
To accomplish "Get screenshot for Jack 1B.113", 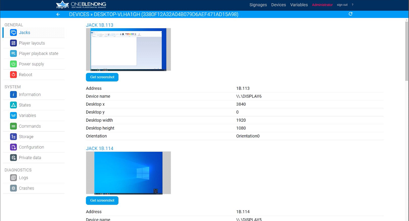I will pos(102,77).
